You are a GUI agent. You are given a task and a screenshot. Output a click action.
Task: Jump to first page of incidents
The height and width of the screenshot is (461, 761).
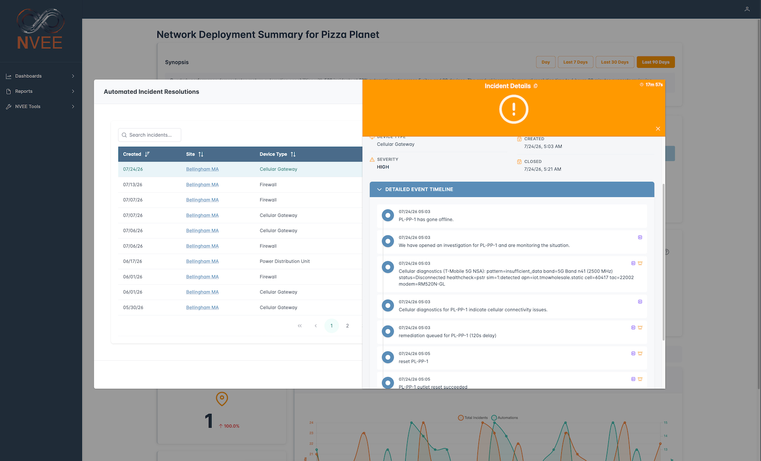point(300,326)
